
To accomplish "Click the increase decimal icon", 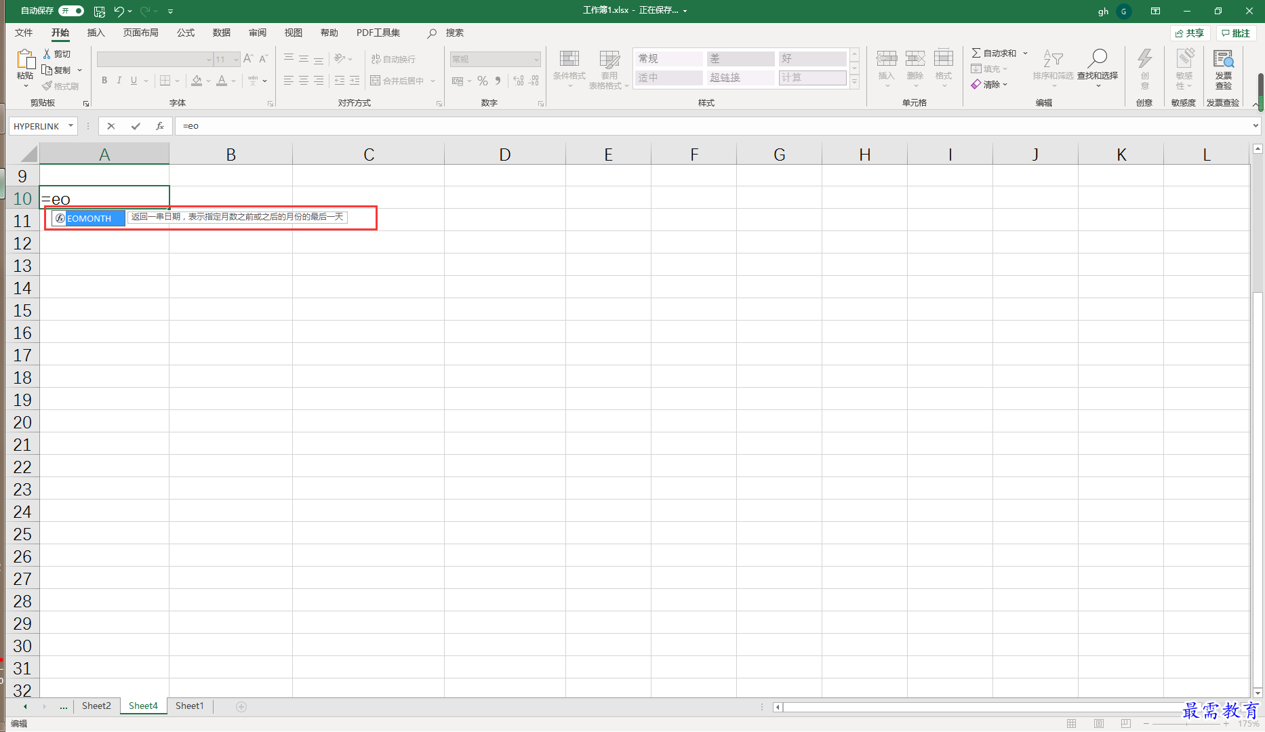I will [519, 81].
